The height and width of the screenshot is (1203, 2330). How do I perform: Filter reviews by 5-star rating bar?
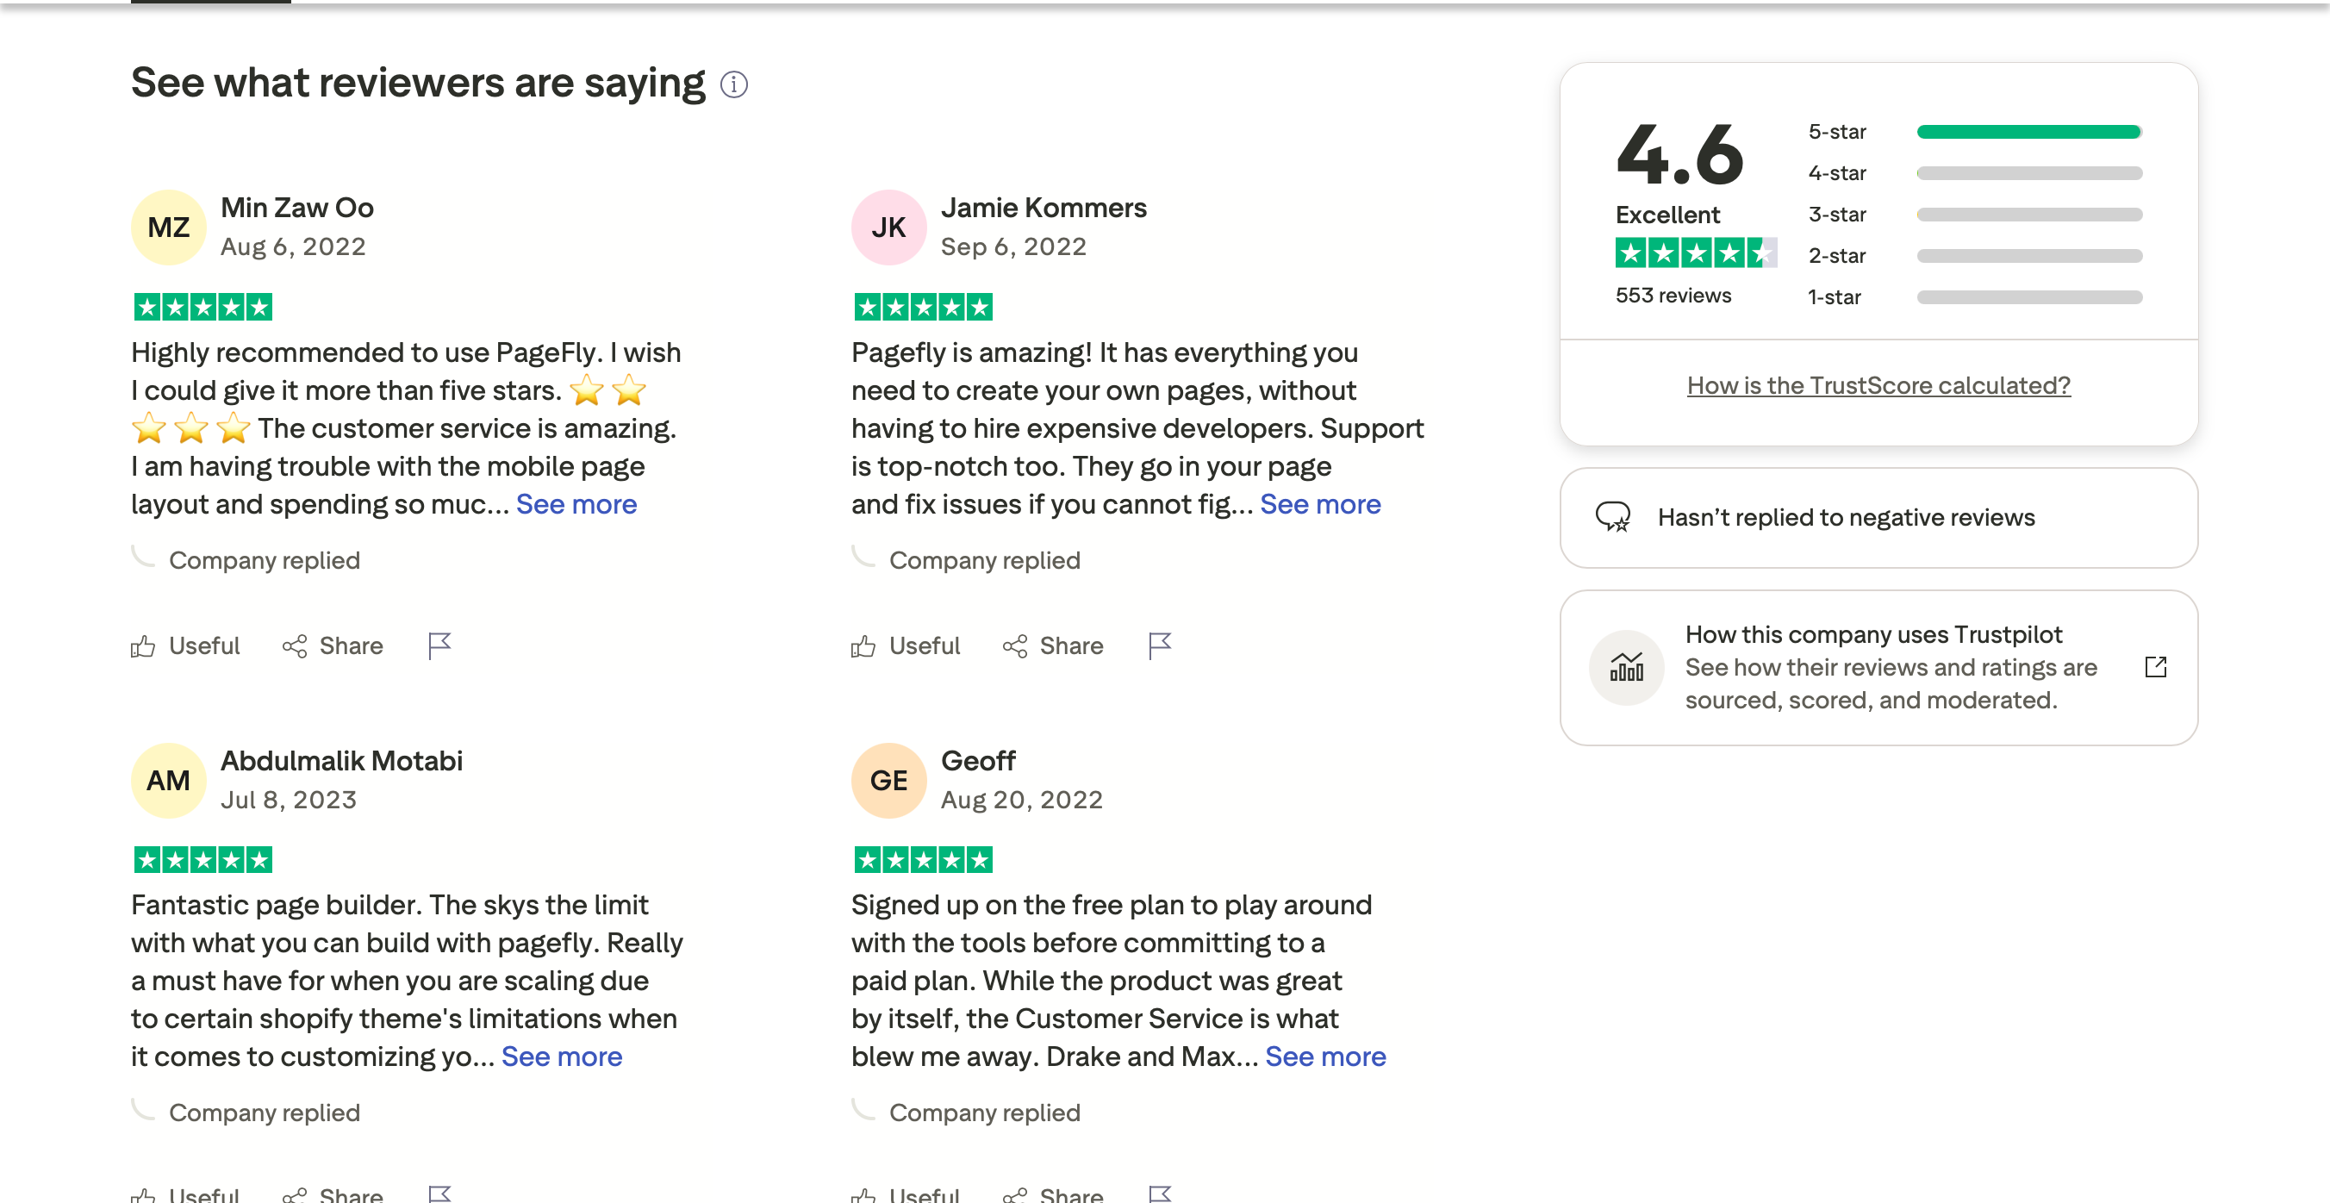[x=2028, y=132]
